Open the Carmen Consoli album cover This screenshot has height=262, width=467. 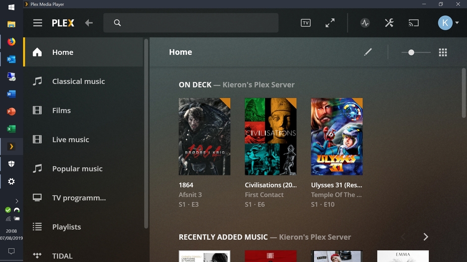205,256
